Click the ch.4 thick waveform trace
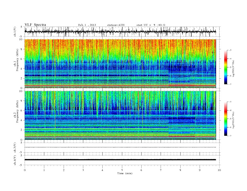 [x=120, y=160]
